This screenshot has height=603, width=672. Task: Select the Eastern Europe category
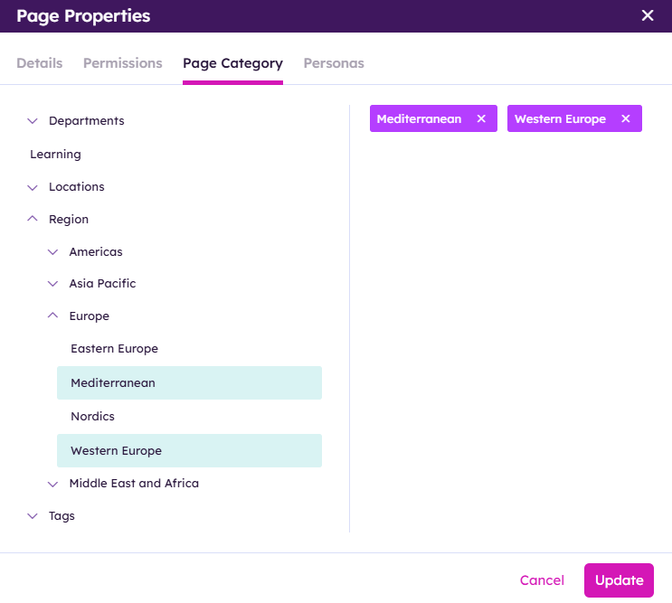114,349
